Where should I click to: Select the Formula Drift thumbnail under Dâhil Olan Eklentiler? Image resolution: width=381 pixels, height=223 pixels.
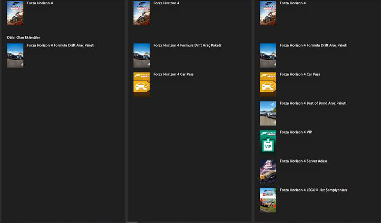(15, 55)
